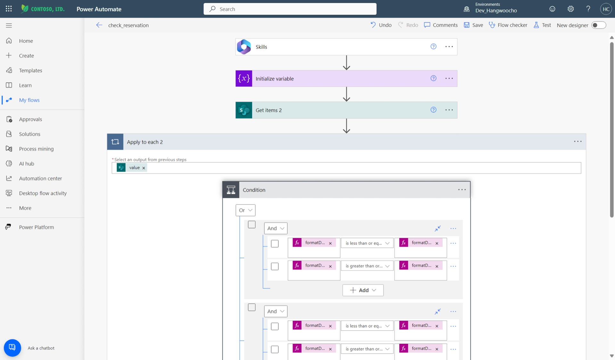
Task: Open My flows in the sidebar
Action: click(x=29, y=100)
